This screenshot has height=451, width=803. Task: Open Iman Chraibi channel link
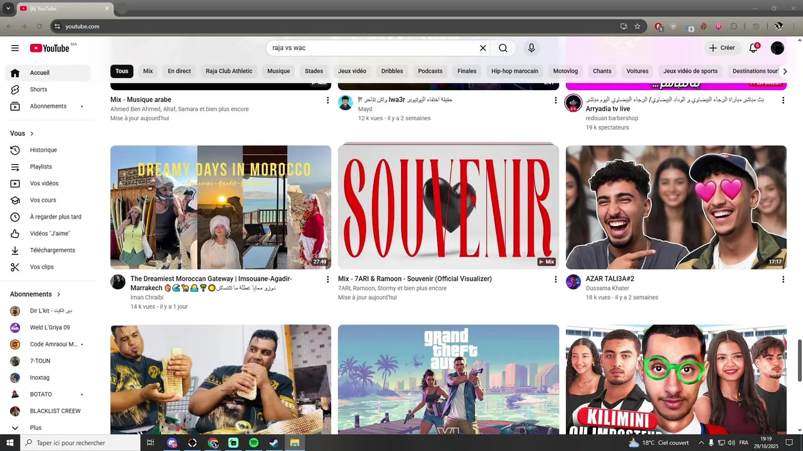click(x=147, y=298)
